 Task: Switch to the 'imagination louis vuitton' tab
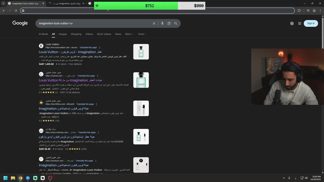click(25, 4)
